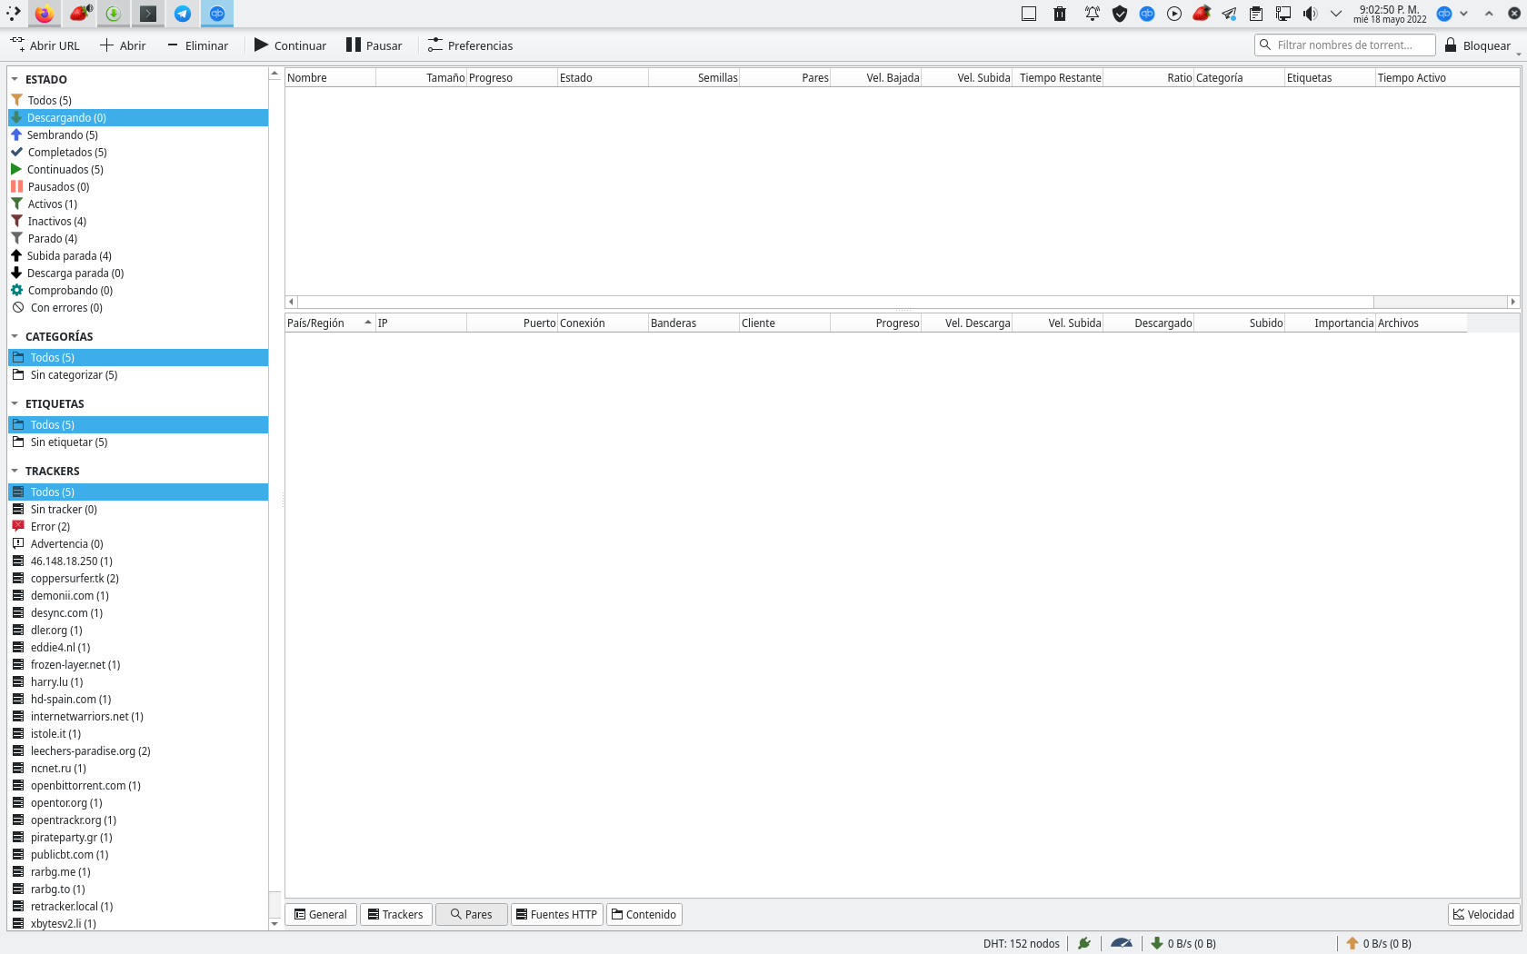Collapse the TRACKERS section
This screenshot has height=954, width=1527.
[x=15, y=471]
